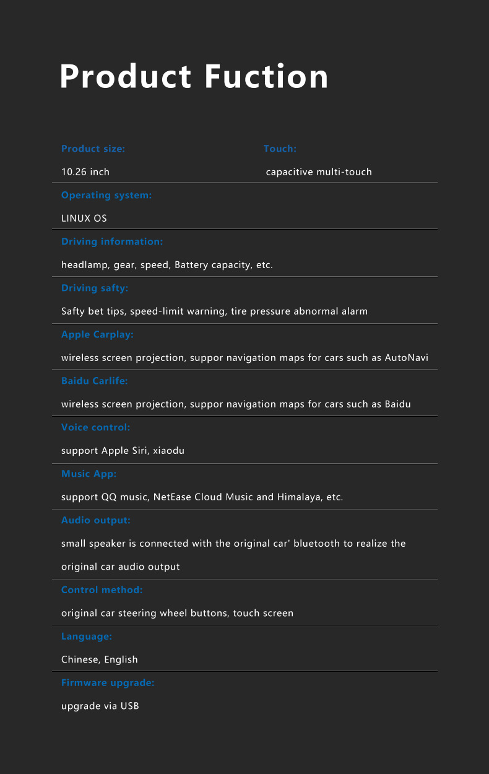
Task: Click the "Product size:" label
Action: coord(93,149)
